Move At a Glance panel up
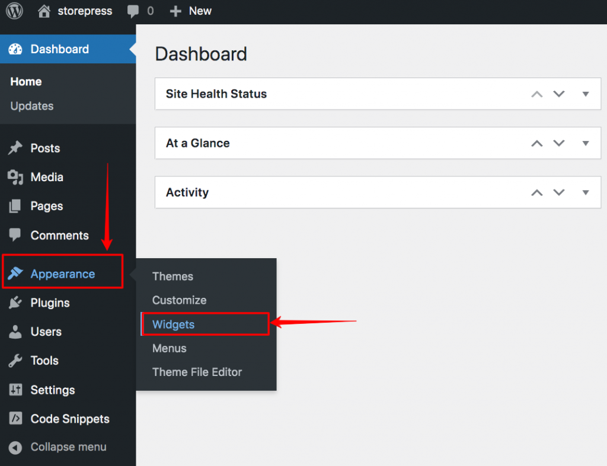607x466 pixels. click(537, 143)
